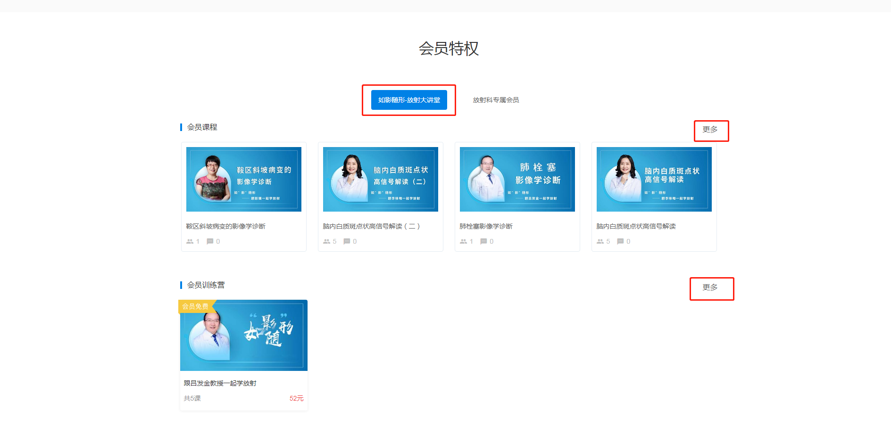
Task: Click the title text 鞍区斜坡病变的影像学诊断
Action: [x=226, y=226]
